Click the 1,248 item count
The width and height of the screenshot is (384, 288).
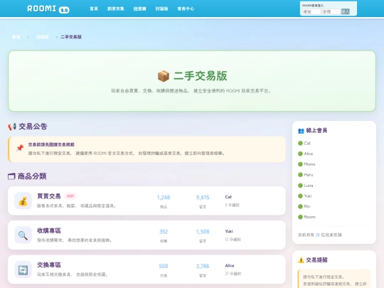click(164, 198)
